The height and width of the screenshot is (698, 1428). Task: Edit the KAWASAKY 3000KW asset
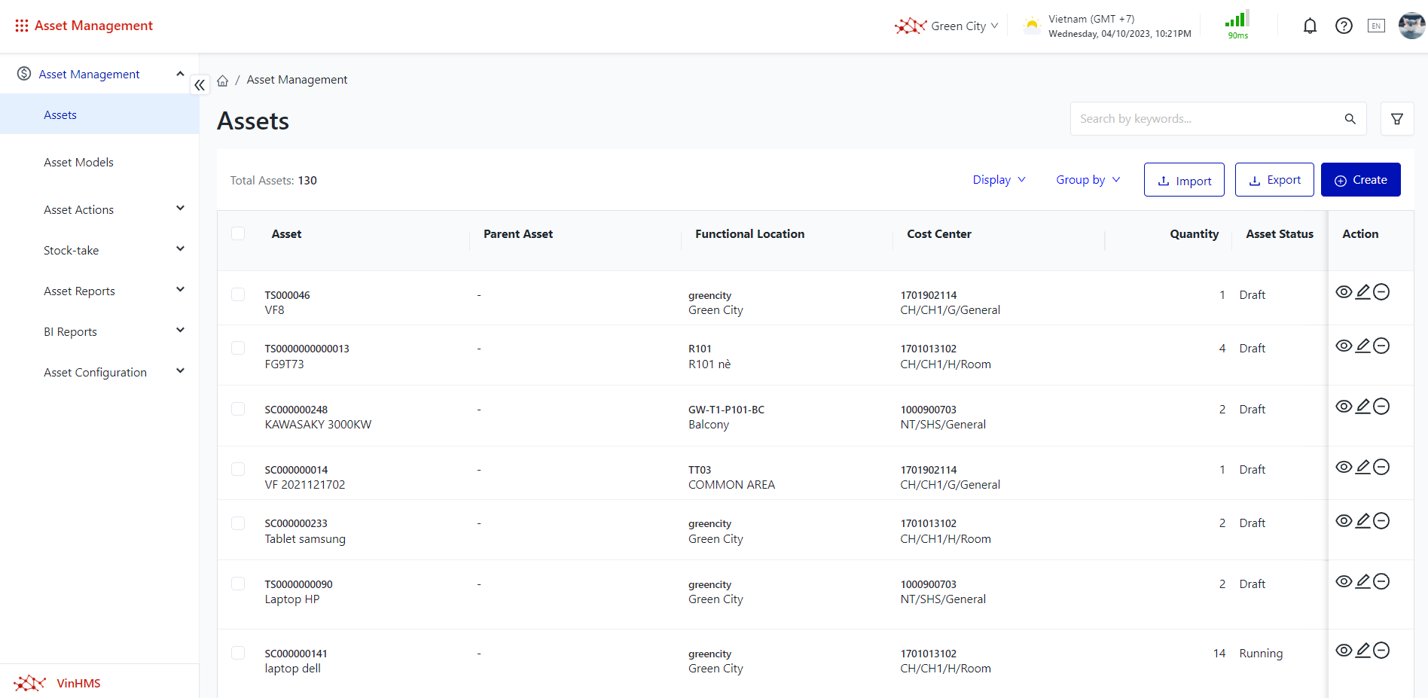click(1362, 407)
